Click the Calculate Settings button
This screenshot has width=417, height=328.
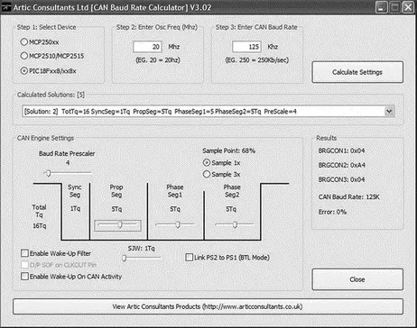(357, 72)
